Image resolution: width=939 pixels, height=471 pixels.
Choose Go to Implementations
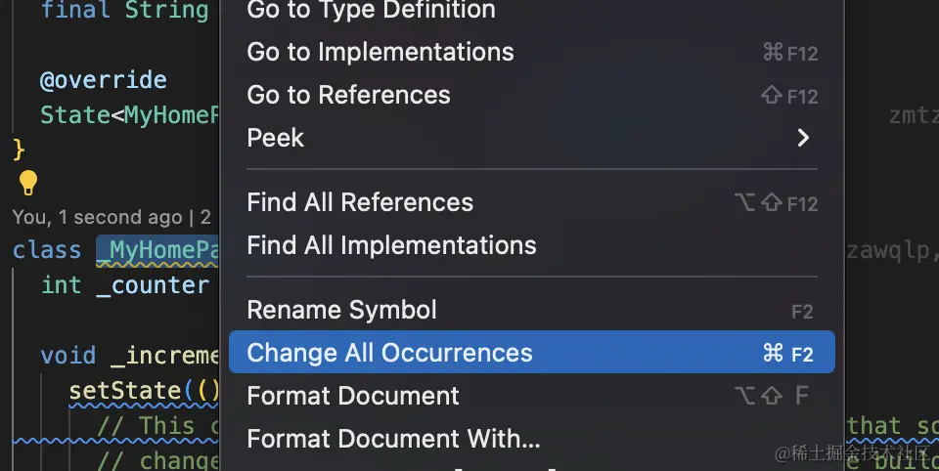point(380,52)
